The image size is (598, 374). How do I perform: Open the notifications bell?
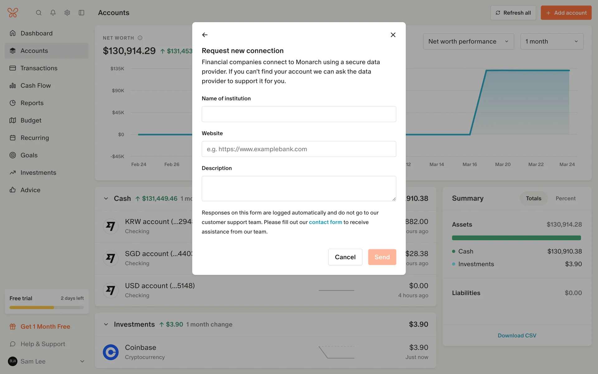53,13
